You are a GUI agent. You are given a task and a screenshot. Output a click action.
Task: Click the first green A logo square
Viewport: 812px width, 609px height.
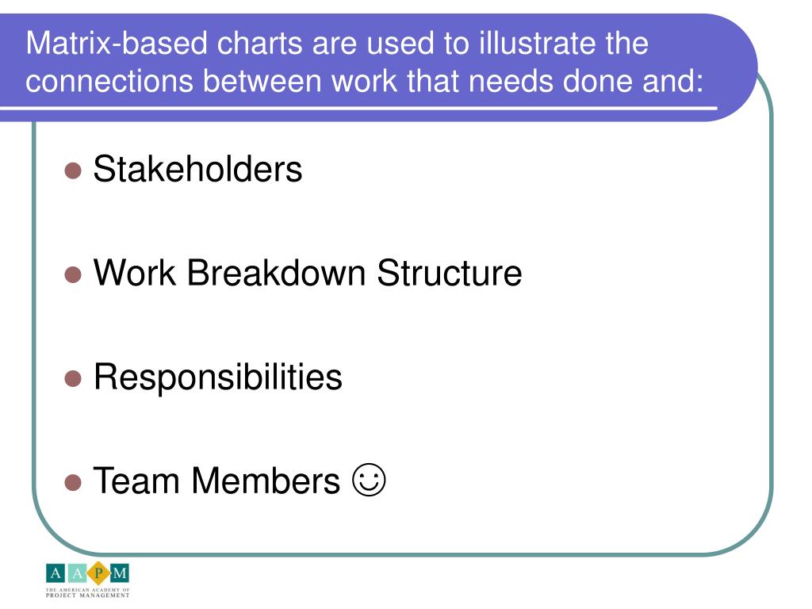(x=56, y=573)
